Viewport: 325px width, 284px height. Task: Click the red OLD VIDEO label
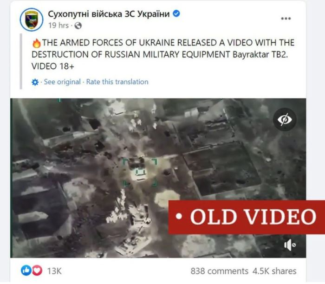coord(247,217)
